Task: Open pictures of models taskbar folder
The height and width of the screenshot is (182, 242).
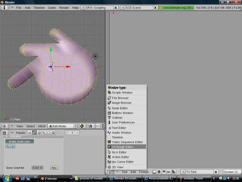Action: pyautogui.click(x=89, y=178)
